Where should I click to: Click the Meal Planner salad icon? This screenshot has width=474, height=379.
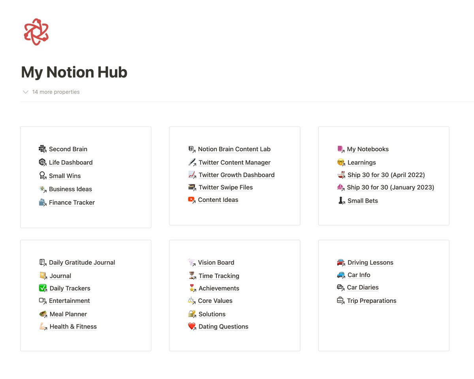pos(43,314)
